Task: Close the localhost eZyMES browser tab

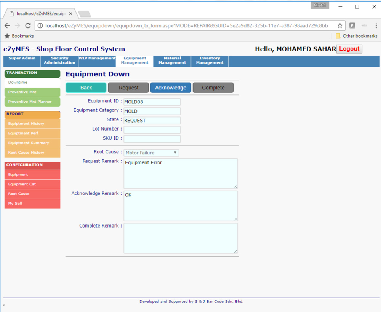Action: tap(71, 13)
